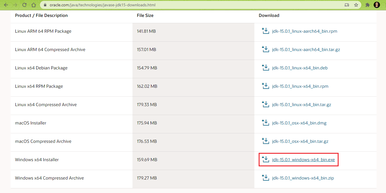Screen dimensions: 386x193
Task: Click the File Size column header
Action: tap(145, 15)
